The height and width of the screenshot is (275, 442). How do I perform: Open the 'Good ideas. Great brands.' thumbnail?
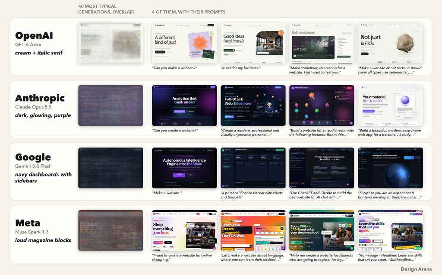[x=253, y=43]
